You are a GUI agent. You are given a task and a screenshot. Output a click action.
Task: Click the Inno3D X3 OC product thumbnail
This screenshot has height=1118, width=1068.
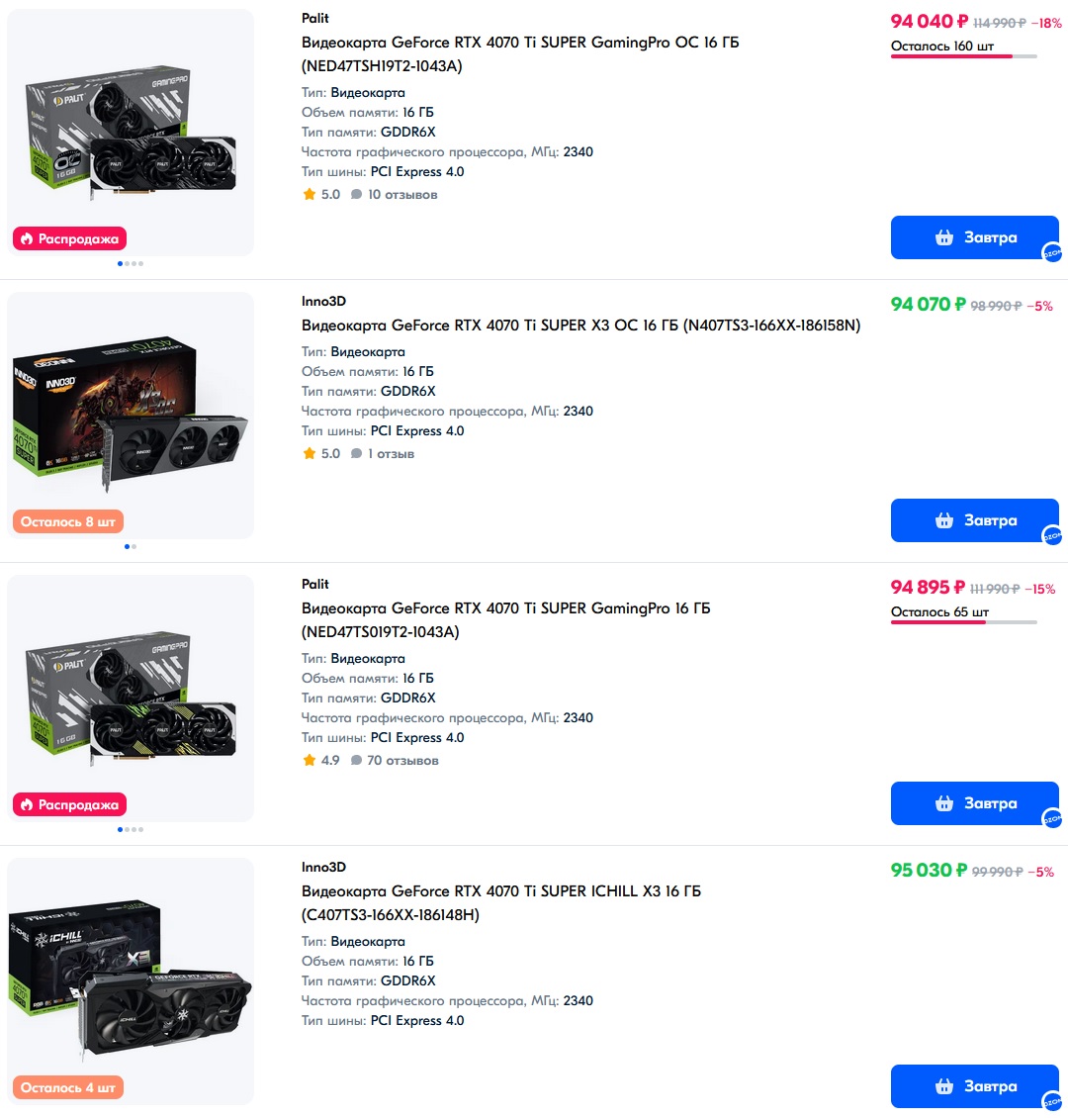tap(131, 415)
